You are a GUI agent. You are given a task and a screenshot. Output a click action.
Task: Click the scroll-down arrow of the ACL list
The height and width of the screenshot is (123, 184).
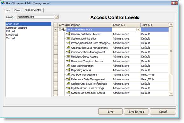click(171, 94)
